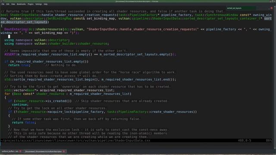Click the 488,0-5 cursor position indicator
This screenshot has width=276, height=155.
[245, 140]
